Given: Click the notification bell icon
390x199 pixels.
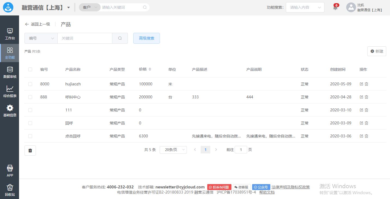Looking at the screenshot, I should (x=335, y=8).
